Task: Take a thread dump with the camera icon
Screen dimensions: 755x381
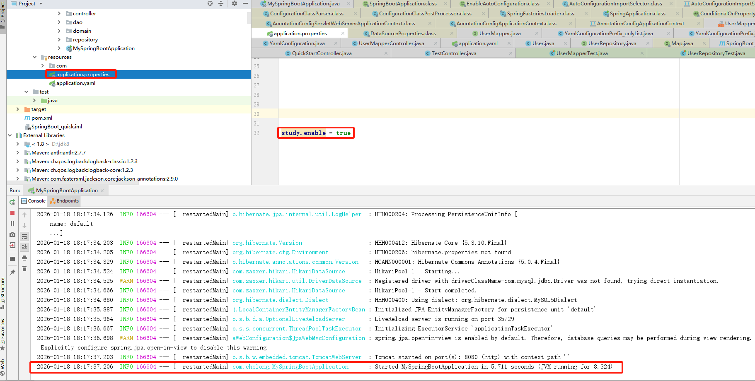Action: tap(12, 234)
